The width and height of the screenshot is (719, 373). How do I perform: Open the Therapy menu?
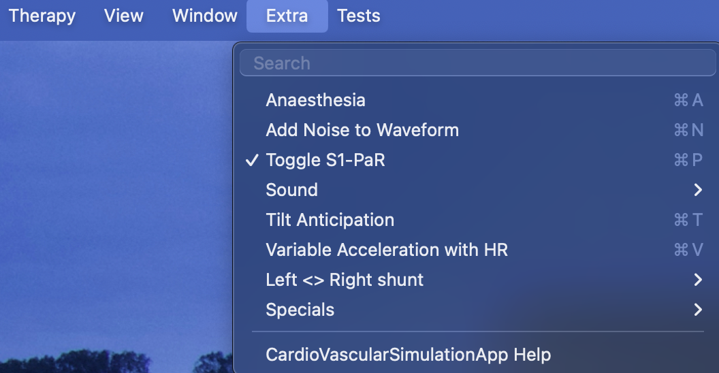tap(42, 16)
